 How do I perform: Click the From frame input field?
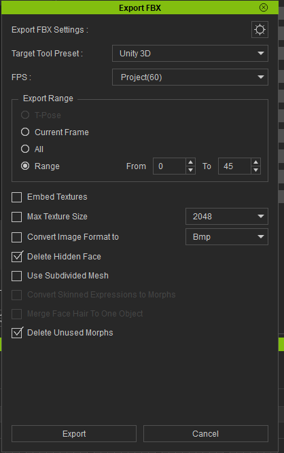click(169, 166)
